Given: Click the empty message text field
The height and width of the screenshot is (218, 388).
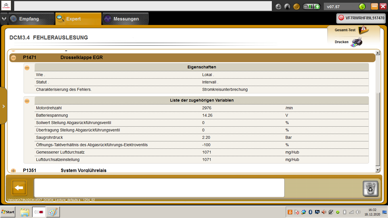Looking at the screenshot, I should tap(159, 188).
